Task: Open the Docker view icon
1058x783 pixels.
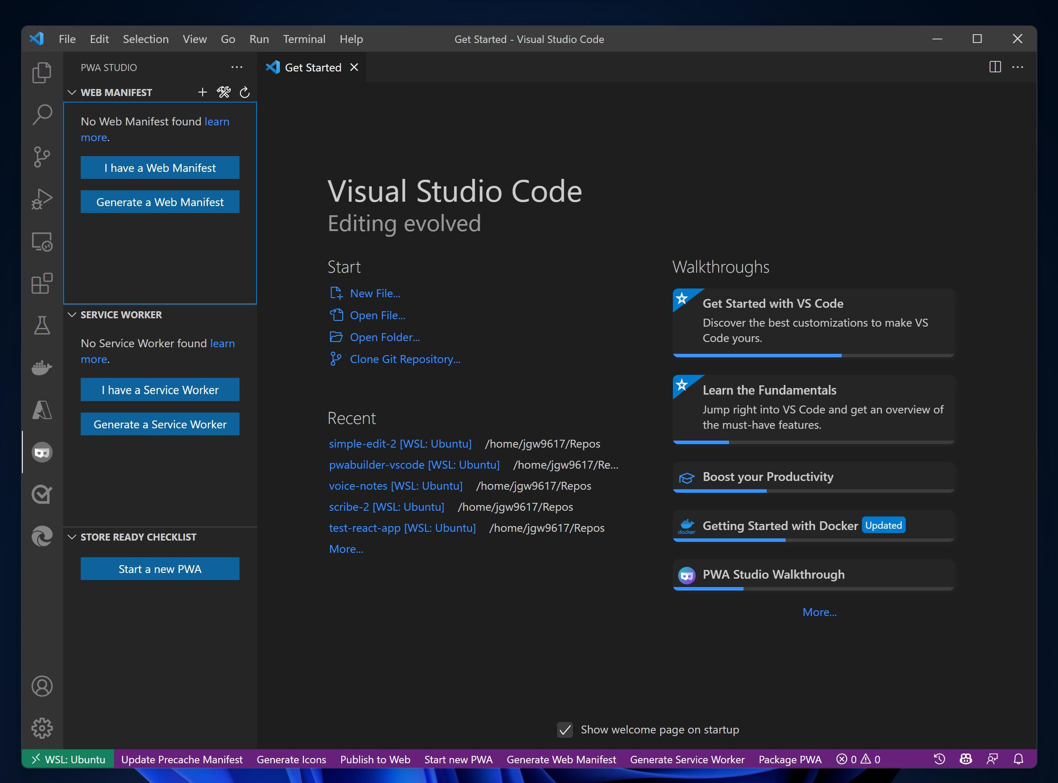Action: coord(42,367)
